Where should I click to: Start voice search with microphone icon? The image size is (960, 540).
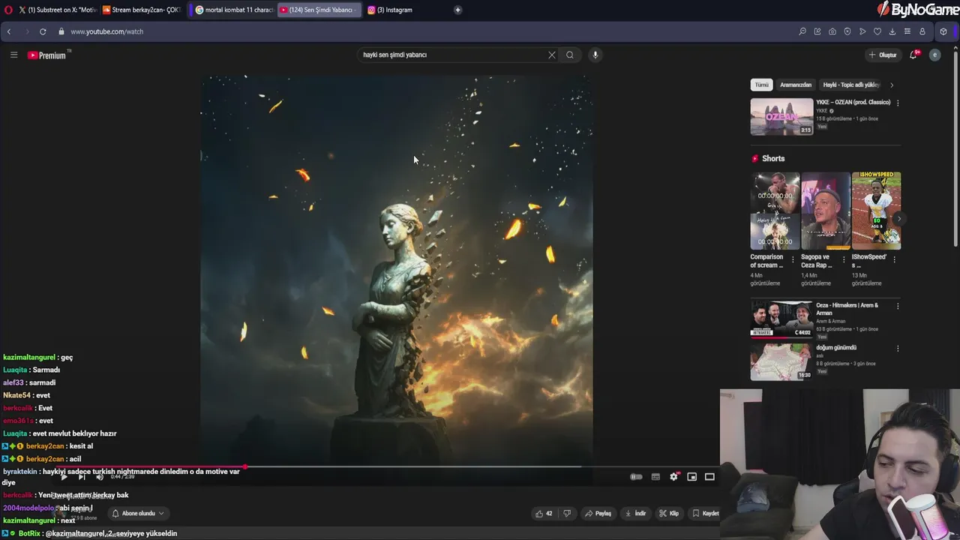[x=595, y=55]
